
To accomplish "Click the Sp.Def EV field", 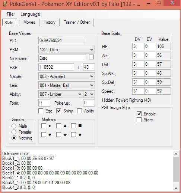I will point(150,82).
